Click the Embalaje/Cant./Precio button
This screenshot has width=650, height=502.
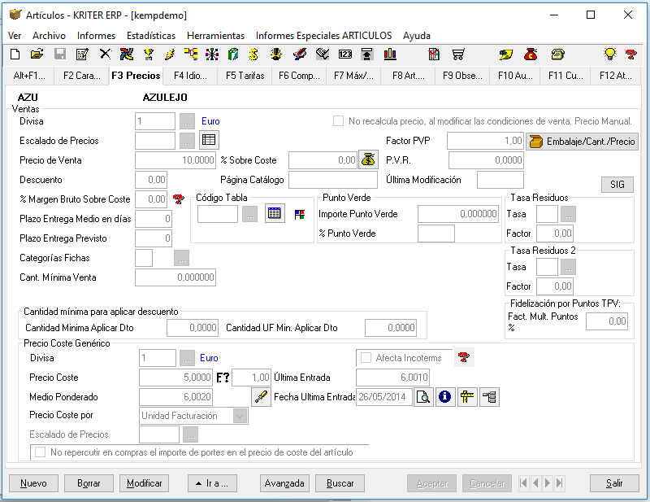(x=582, y=142)
